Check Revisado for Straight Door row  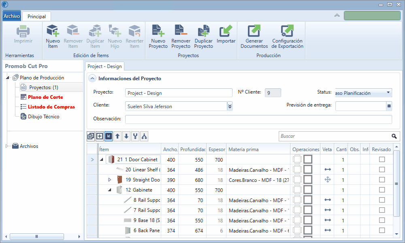[x=382, y=179]
